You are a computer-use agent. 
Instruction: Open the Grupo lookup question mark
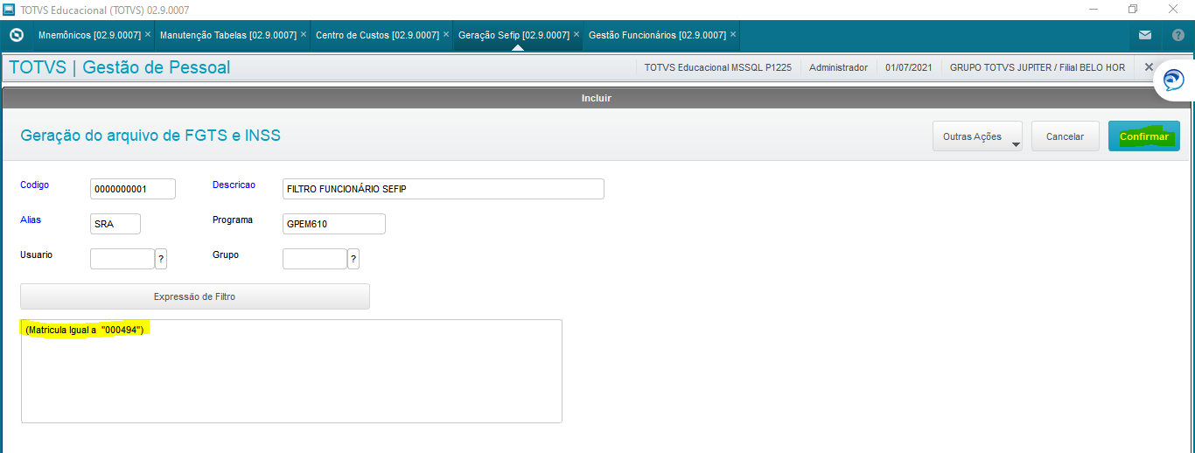[x=353, y=259]
